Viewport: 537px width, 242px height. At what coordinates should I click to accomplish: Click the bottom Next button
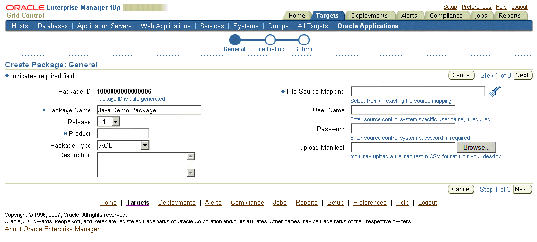pos(522,189)
